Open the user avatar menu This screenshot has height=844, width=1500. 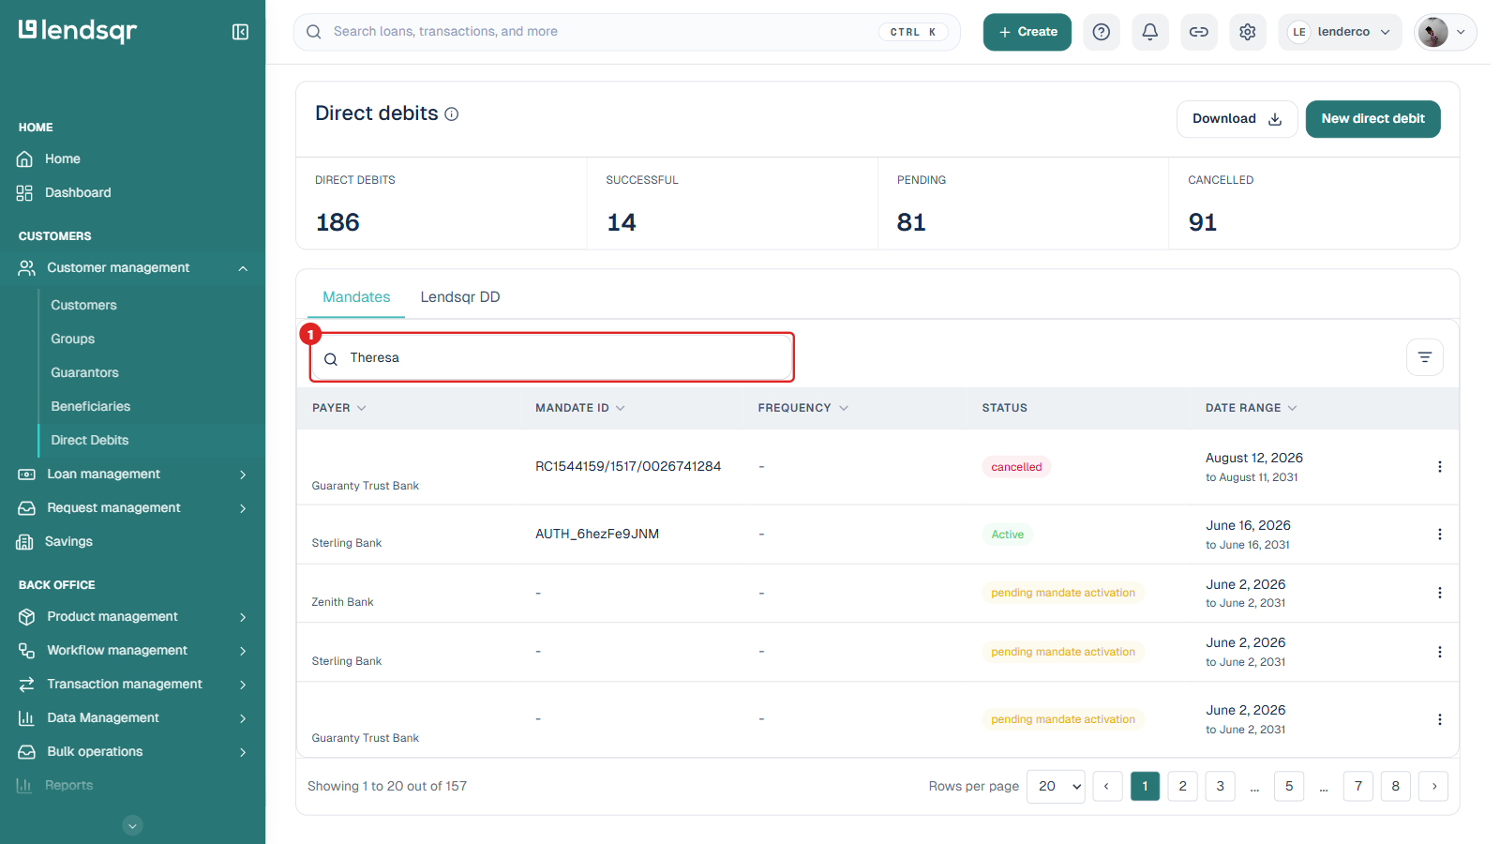1445,32
